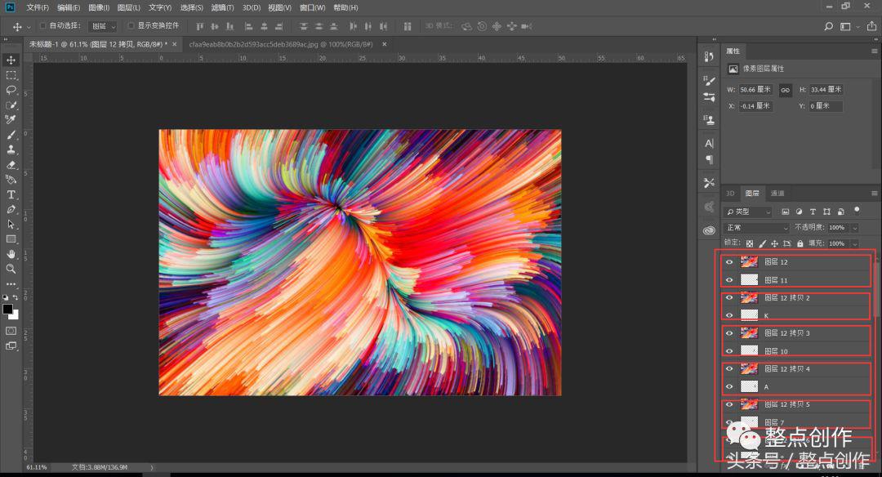Choose the Hand tool
The image size is (882, 477).
point(11,254)
